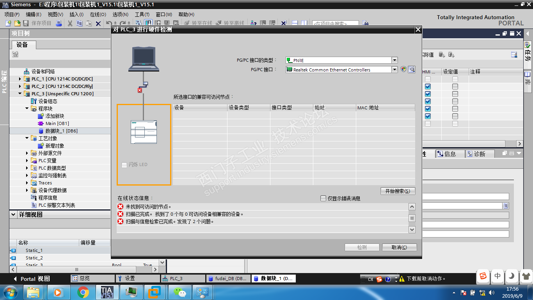533x300 pixels.
Task: Click the copy icon in toolbar
Action: [x=79, y=23]
